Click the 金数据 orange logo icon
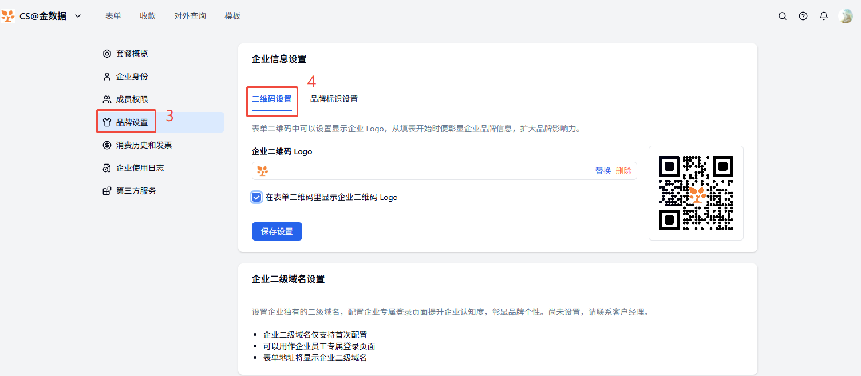 coord(8,16)
